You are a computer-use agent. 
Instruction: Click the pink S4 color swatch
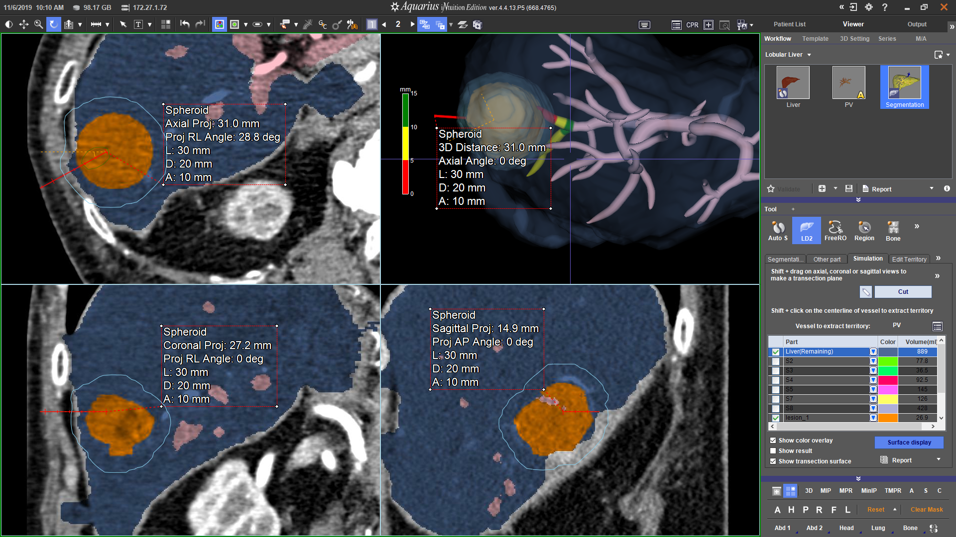(x=888, y=380)
